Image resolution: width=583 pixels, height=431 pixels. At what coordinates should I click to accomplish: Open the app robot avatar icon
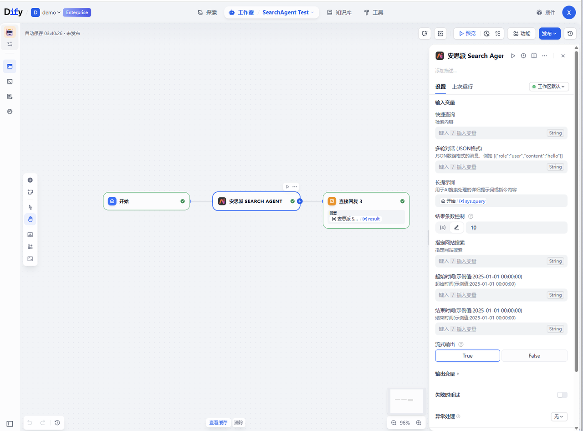[x=10, y=32]
